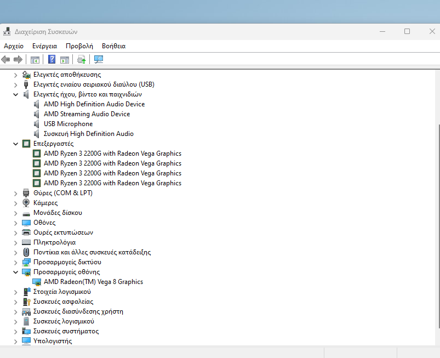Open the Βοήθεια menu
440x358 pixels.
coord(113,46)
